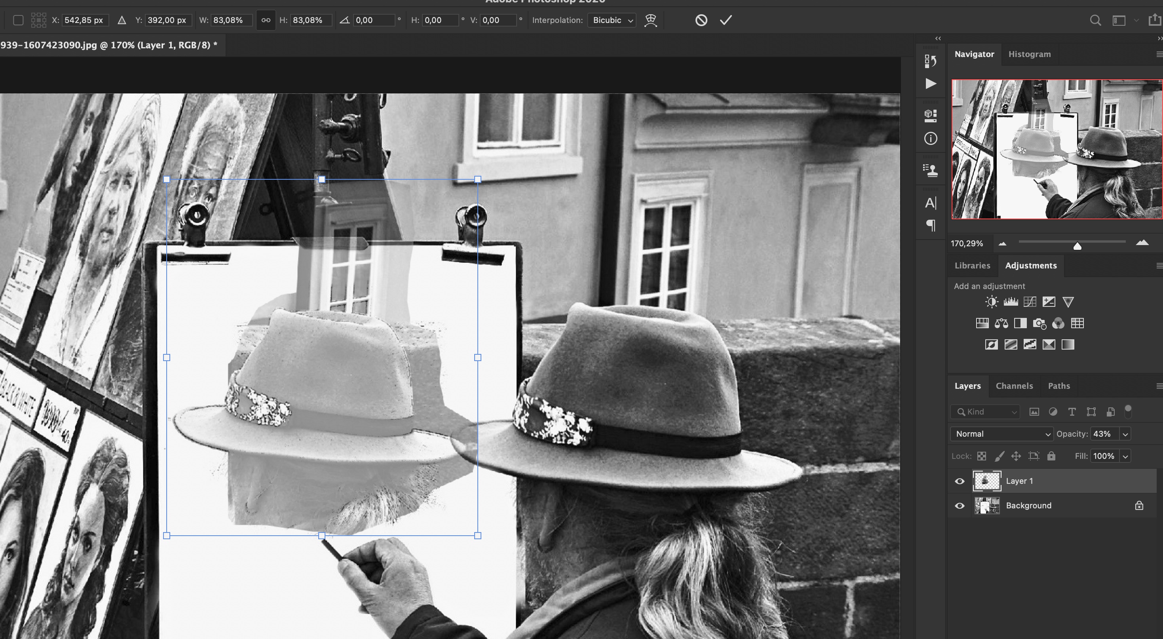Switch to the Paths tab
The height and width of the screenshot is (639, 1163).
[x=1059, y=386]
